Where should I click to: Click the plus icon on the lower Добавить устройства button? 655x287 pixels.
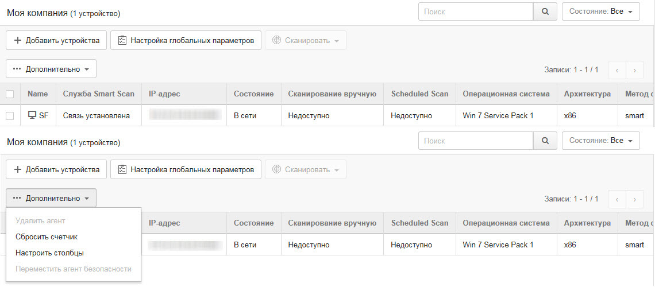click(x=17, y=169)
